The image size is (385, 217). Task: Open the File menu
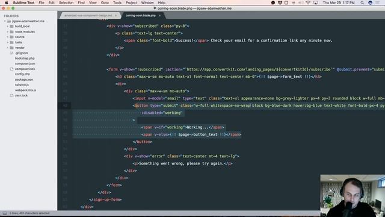pyautogui.click(x=42, y=2)
